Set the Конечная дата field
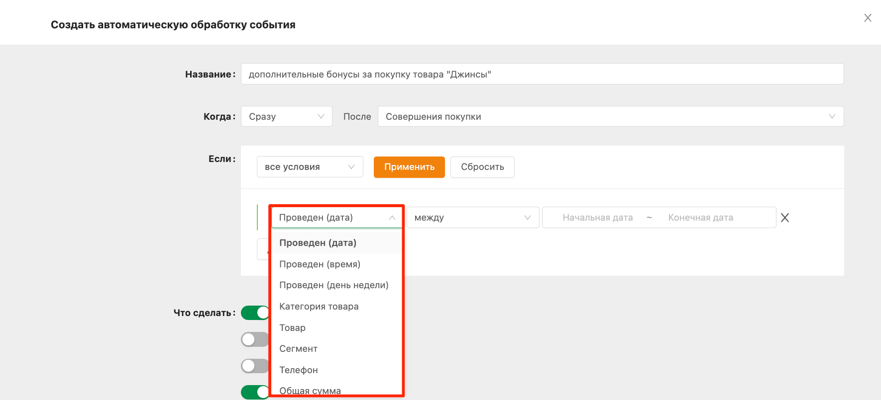The width and height of the screenshot is (881, 400). (700, 218)
